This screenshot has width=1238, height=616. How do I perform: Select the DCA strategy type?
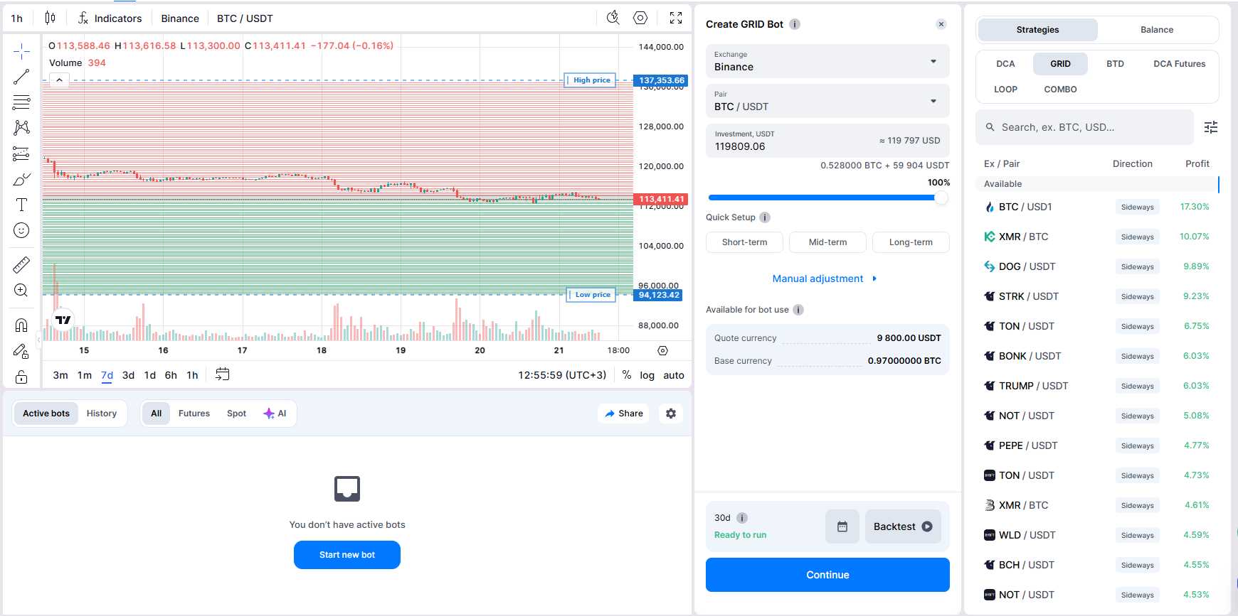point(1005,64)
